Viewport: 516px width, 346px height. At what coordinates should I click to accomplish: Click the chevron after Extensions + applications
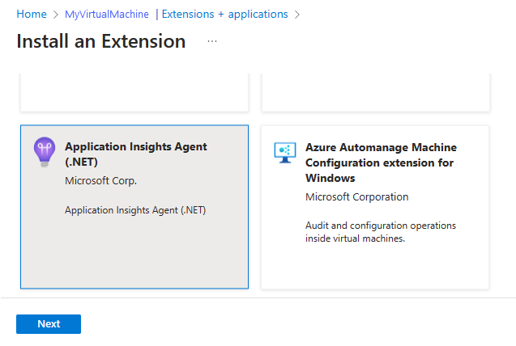click(x=297, y=15)
